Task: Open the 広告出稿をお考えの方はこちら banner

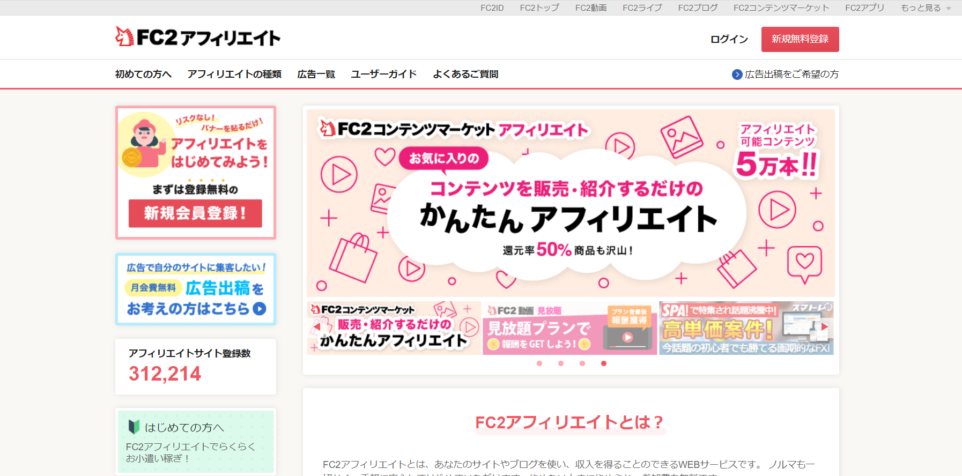Action: (x=196, y=289)
